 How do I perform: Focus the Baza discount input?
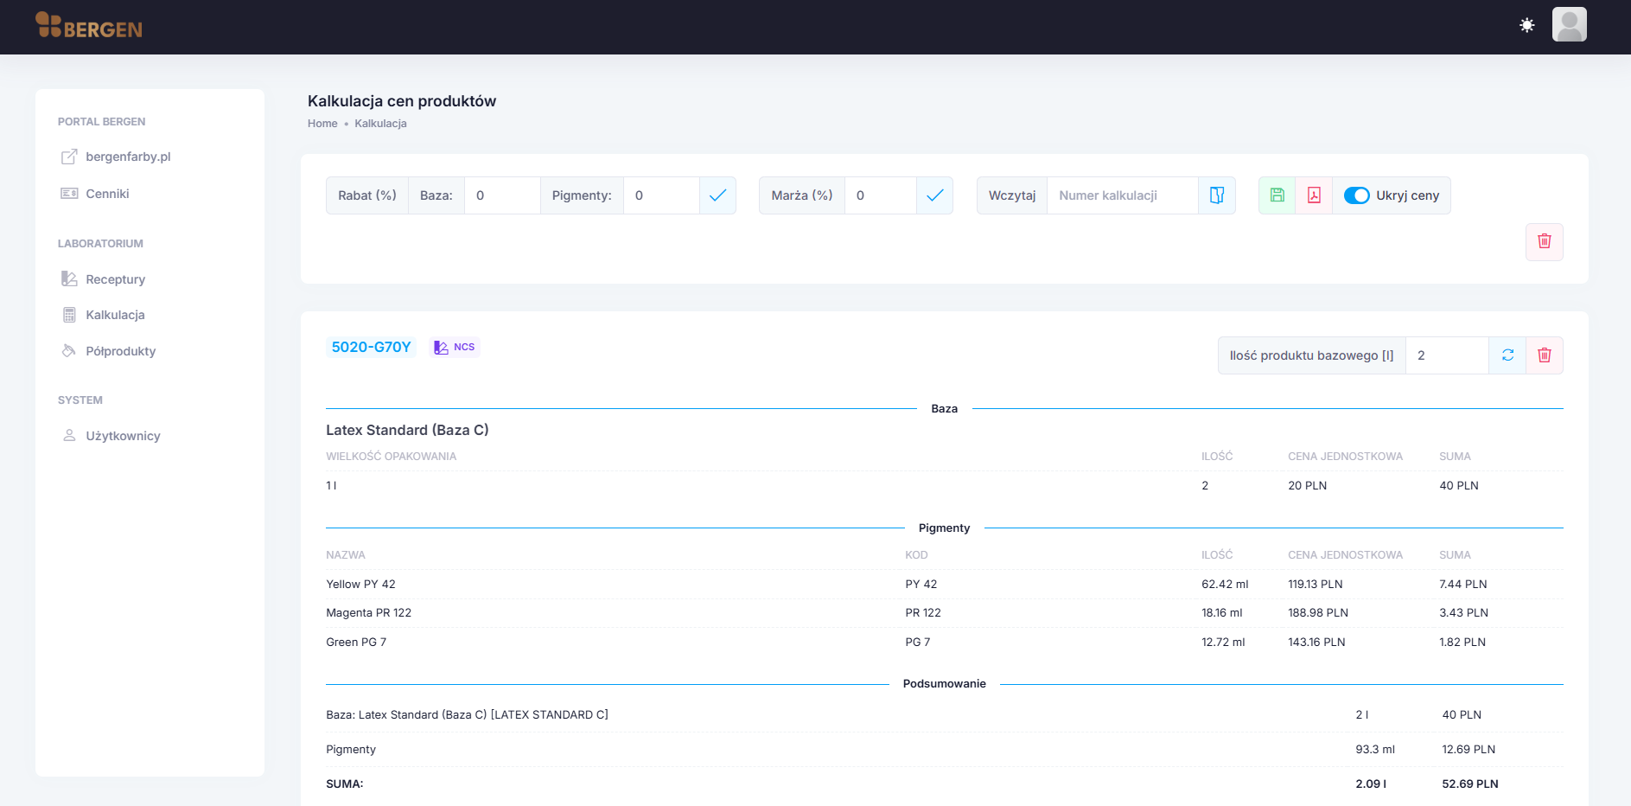click(502, 195)
